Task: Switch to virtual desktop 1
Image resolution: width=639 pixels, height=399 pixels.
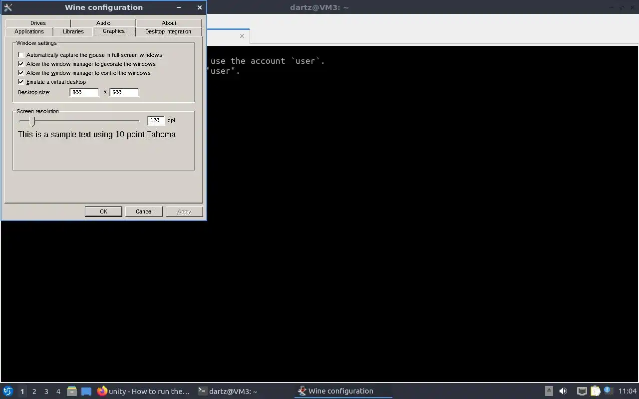Action: point(22,392)
